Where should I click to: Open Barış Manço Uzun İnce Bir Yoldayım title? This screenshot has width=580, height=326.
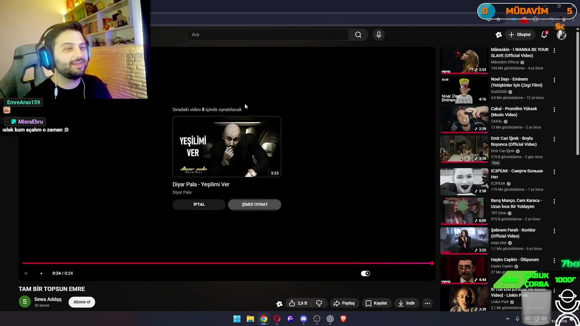pos(516,204)
